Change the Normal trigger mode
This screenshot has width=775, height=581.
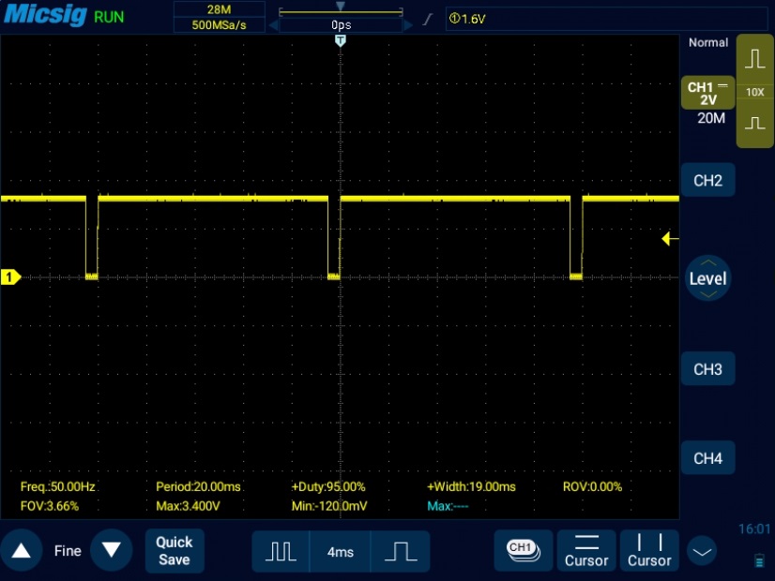(x=707, y=43)
